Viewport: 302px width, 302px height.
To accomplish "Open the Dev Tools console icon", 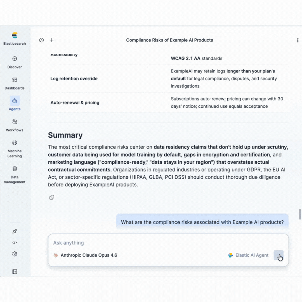I will (15, 242).
